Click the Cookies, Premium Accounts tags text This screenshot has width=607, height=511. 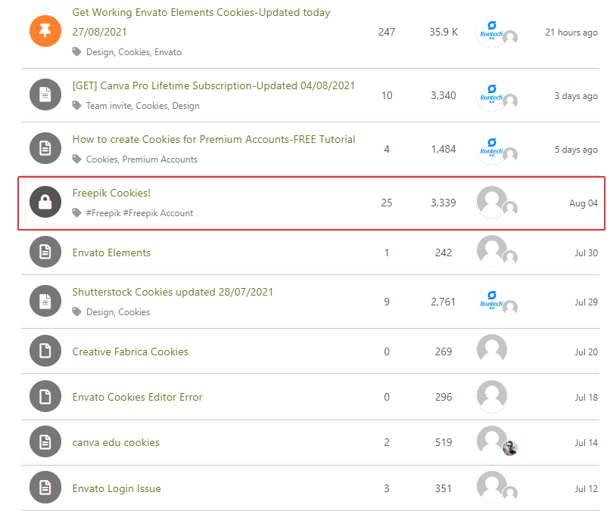coord(142,159)
